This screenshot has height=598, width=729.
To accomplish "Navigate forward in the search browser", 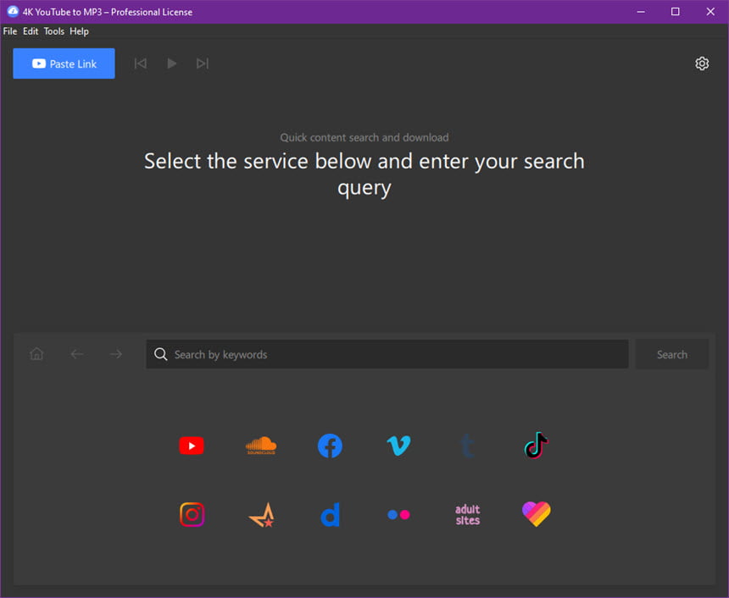I will [x=116, y=354].
